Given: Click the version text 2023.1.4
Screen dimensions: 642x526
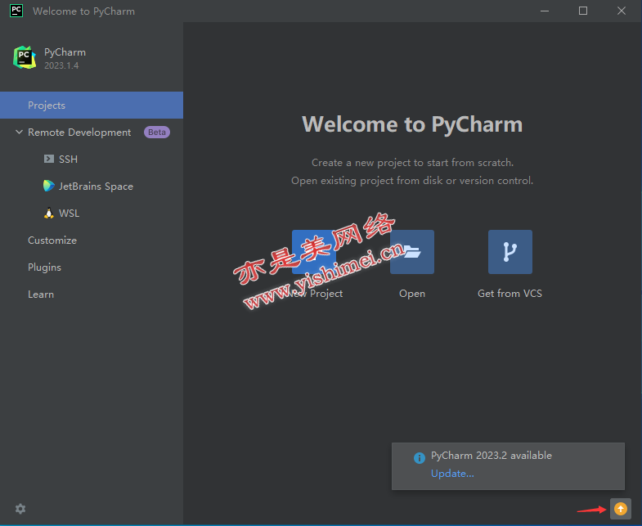Looking at the screenshot, I should pyautogui.click(x=61, y=65).
